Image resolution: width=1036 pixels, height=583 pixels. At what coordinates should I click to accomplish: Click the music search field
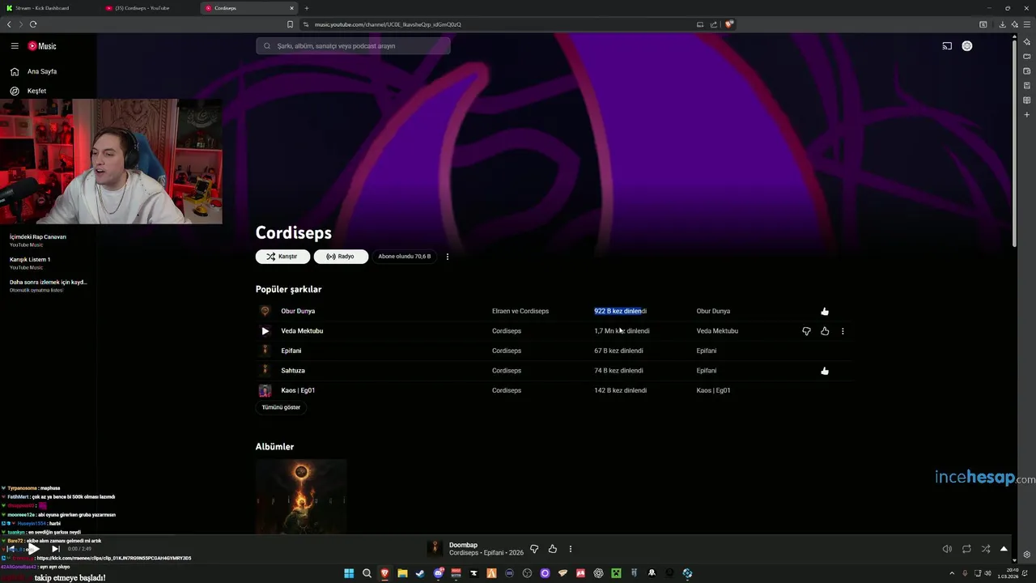pyautogui.click(x=353, y=46)
